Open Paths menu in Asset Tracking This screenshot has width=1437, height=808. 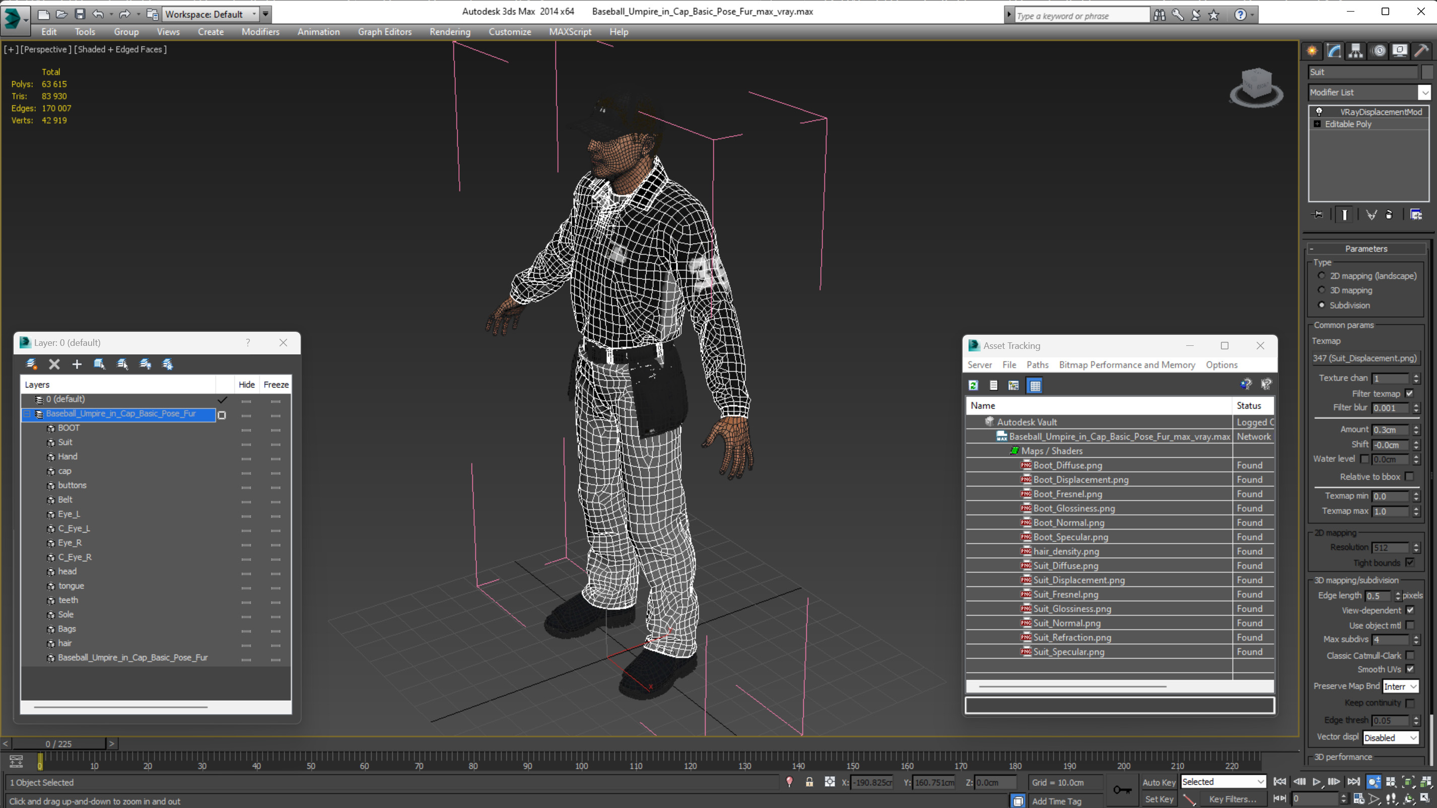[x=1037, y=364]
